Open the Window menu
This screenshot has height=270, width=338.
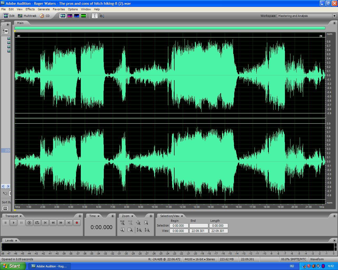tap(86, 9)
